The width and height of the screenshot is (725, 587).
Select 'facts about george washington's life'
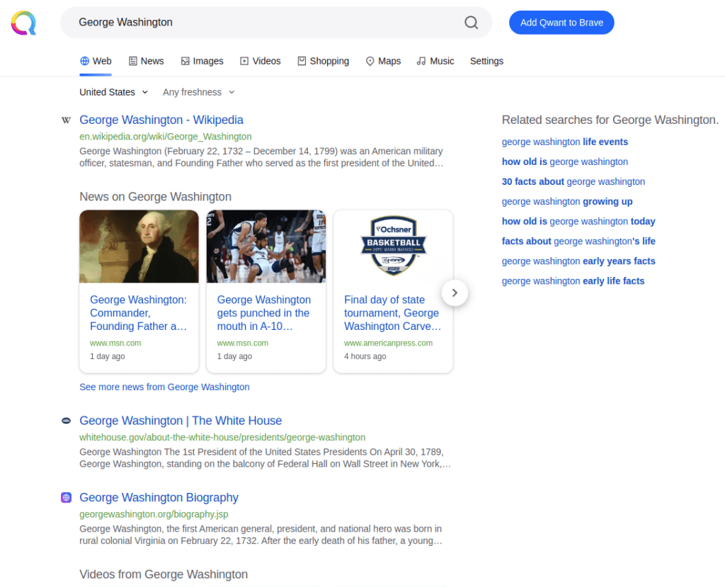pos(579,241)
